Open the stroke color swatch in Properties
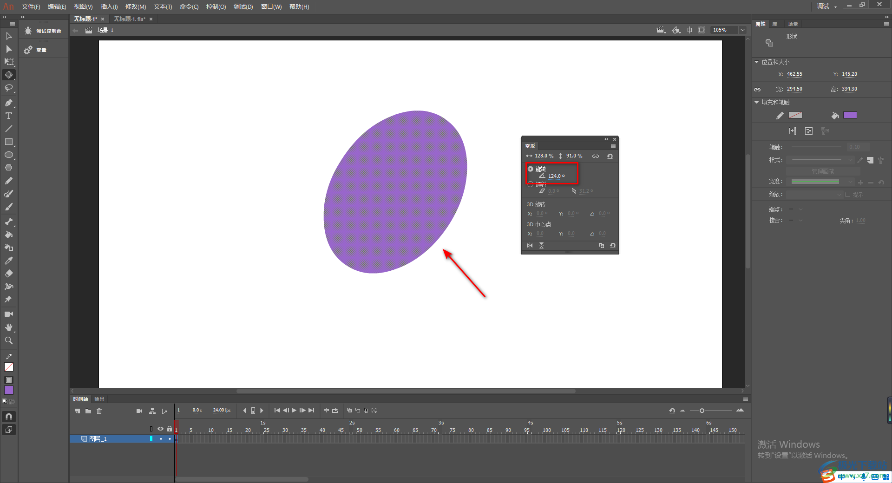892x483 pixels. [795, 115]
